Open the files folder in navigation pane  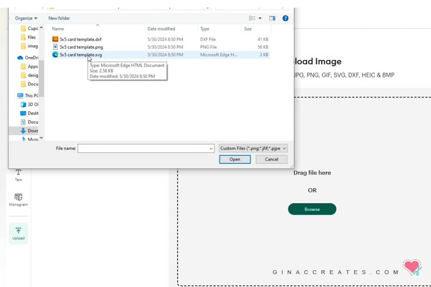point(29,37)
